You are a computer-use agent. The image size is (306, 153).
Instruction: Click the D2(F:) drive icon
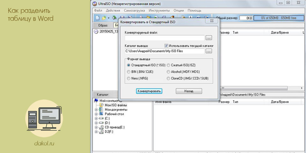(101, 132)
